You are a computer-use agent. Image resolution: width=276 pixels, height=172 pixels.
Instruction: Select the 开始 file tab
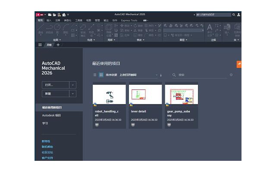49,45
